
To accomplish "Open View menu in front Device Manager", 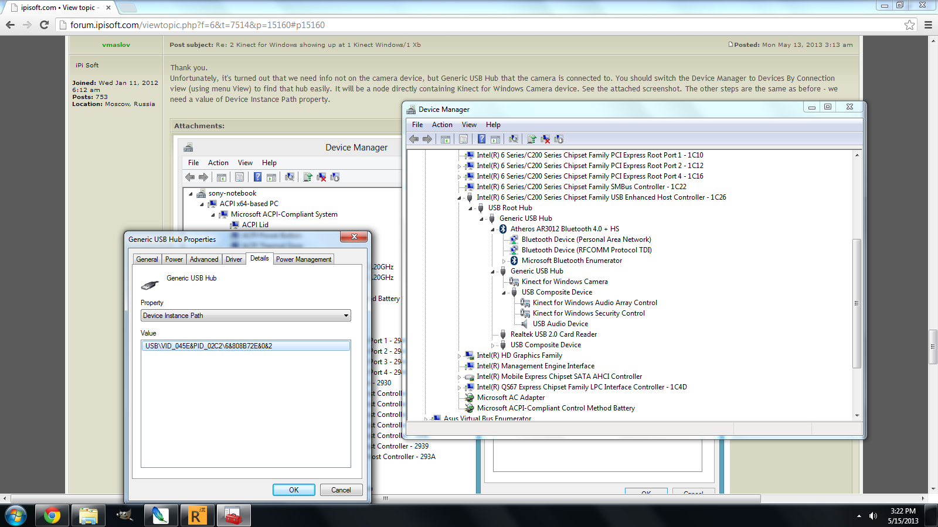I will (x=469, y=125).
